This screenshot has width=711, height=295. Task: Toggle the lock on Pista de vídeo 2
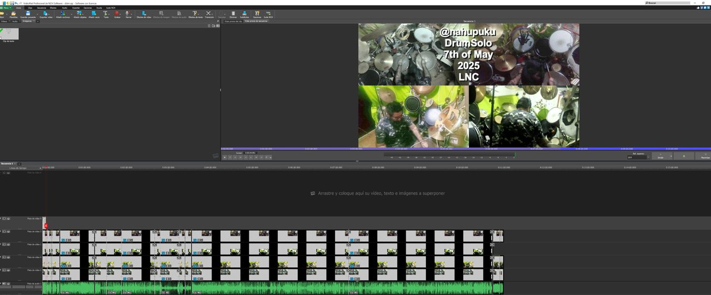pyautogui.click(x=8, y=270)
